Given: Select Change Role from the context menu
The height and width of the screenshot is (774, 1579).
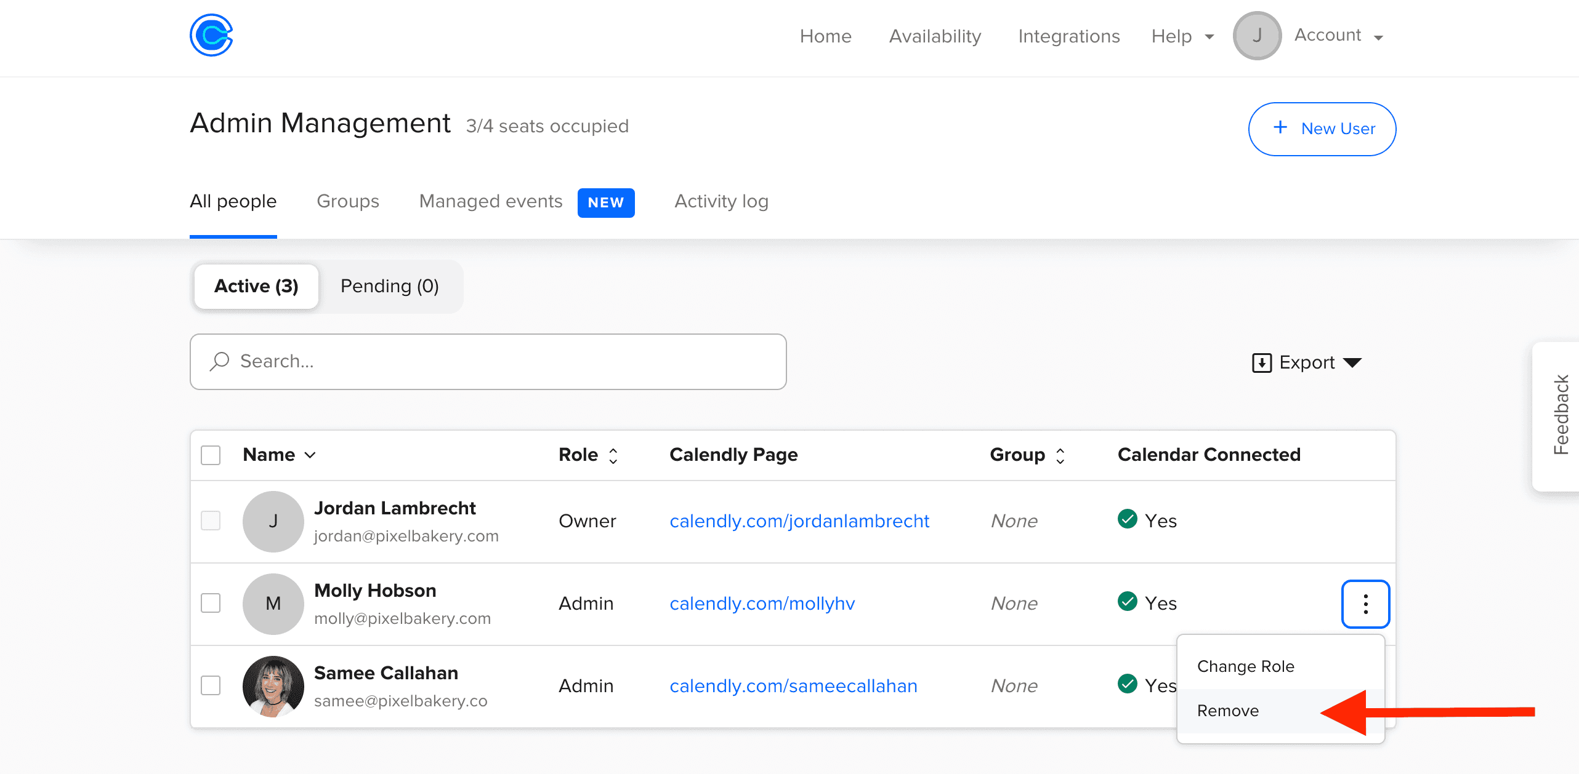Looking at the screenshot, I should tap(1280, 667).
